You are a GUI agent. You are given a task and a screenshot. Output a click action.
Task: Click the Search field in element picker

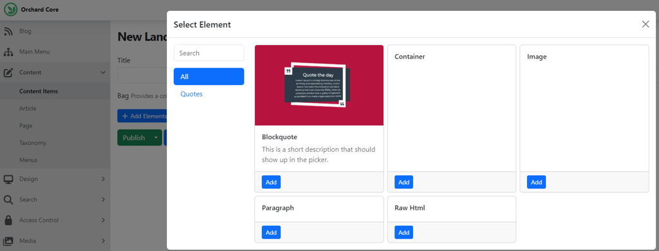point(209,53)
